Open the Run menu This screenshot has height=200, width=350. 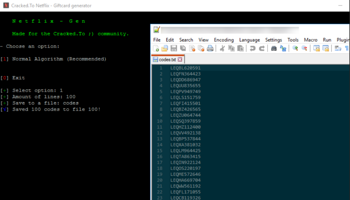tap(327, 40)
